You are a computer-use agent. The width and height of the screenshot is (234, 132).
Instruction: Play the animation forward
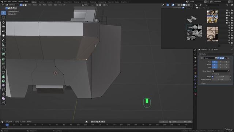[99, 122]
